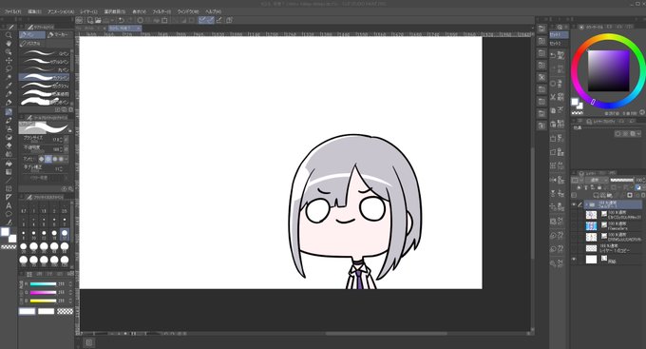Select the Hand move-view tool
Image resolution: width=646 pixels, height=349 pixels.
tap(9, 44)
